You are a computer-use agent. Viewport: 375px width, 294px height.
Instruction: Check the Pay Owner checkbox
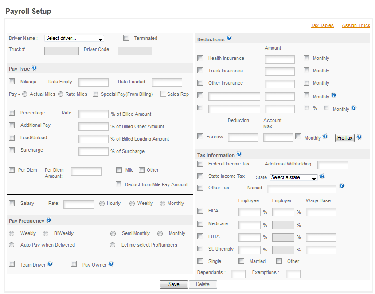pos(74,263)
